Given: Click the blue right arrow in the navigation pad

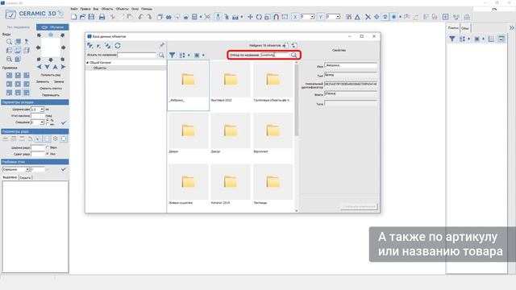Looking at the screenshot, I should pyautogui.click(x=63, y=67).
